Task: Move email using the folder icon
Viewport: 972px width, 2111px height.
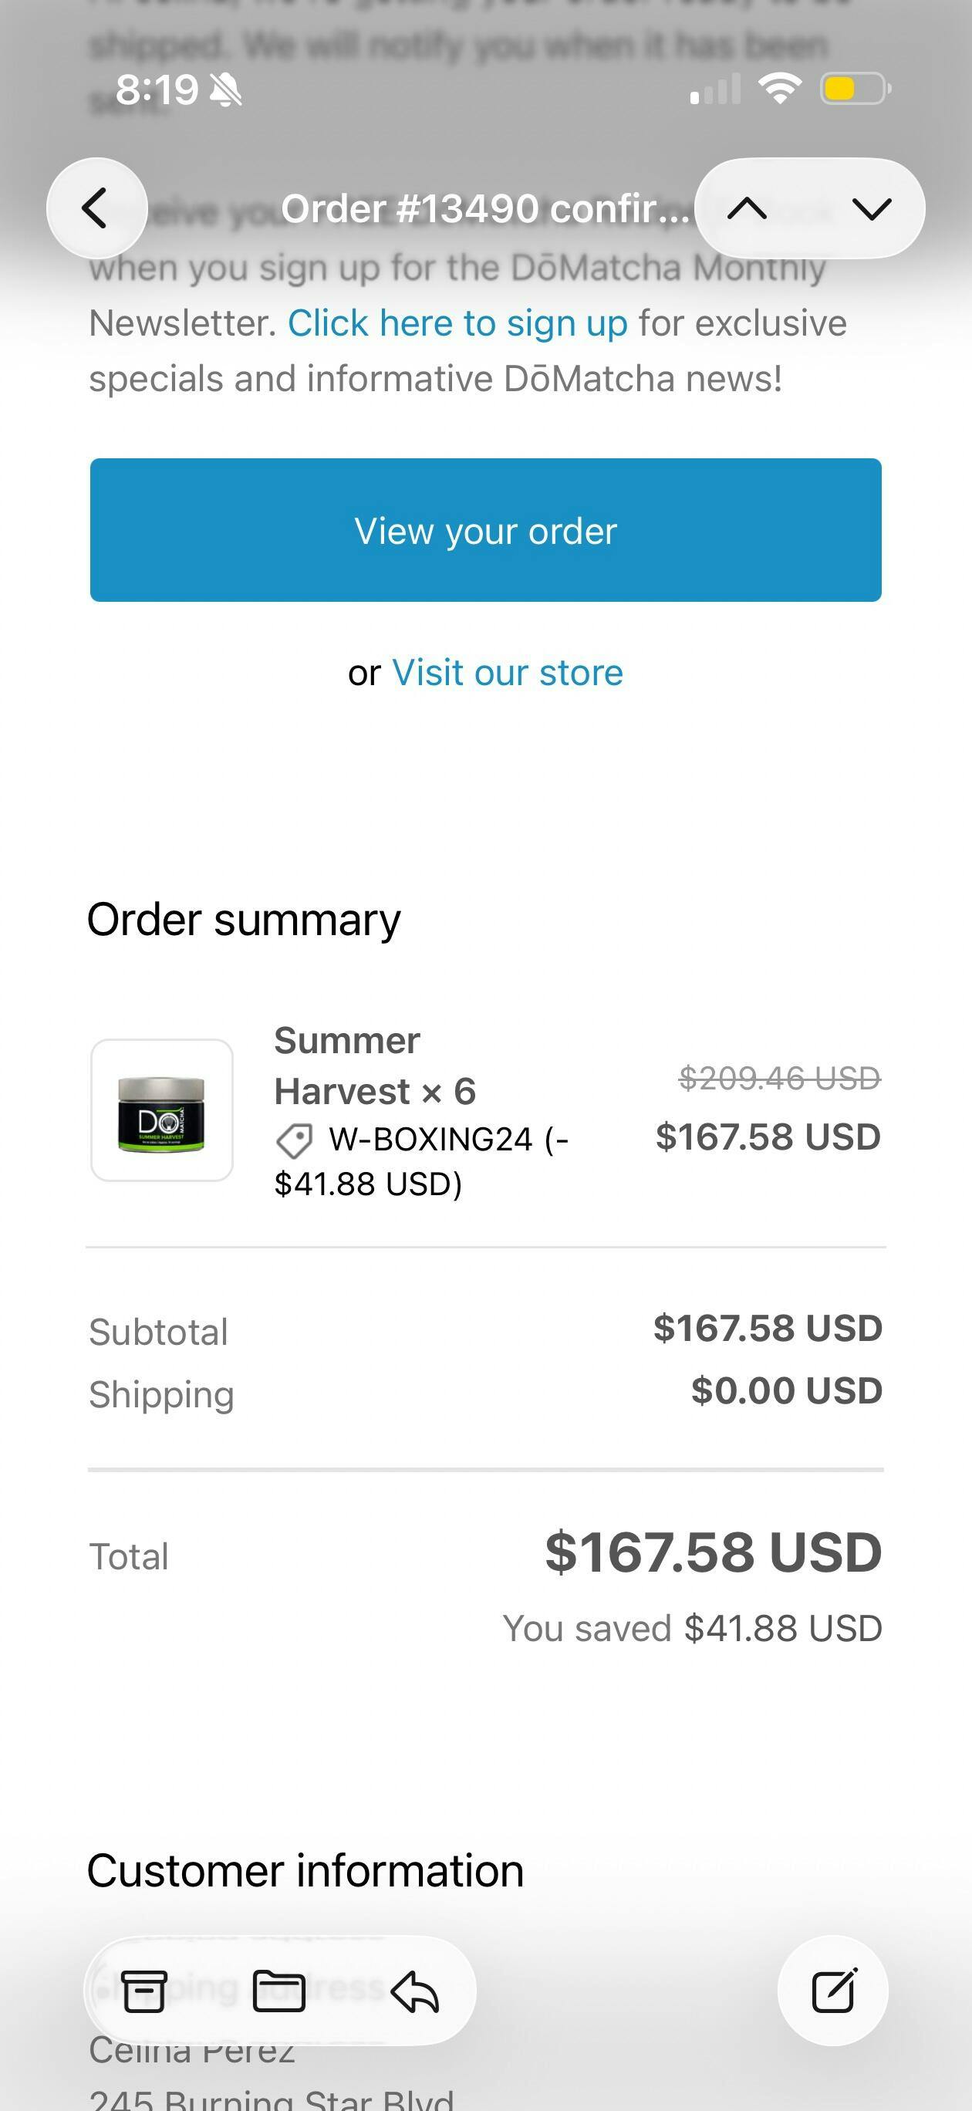Action: click(279, 1991)
